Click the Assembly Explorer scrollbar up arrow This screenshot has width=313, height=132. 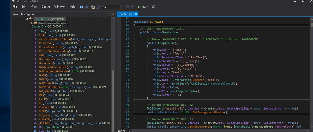[113, 19]
